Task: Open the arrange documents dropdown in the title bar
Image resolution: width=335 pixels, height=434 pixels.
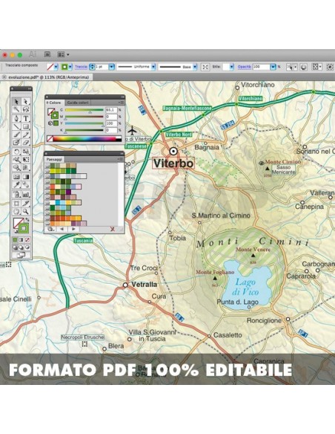Action: tap(63, 54)
